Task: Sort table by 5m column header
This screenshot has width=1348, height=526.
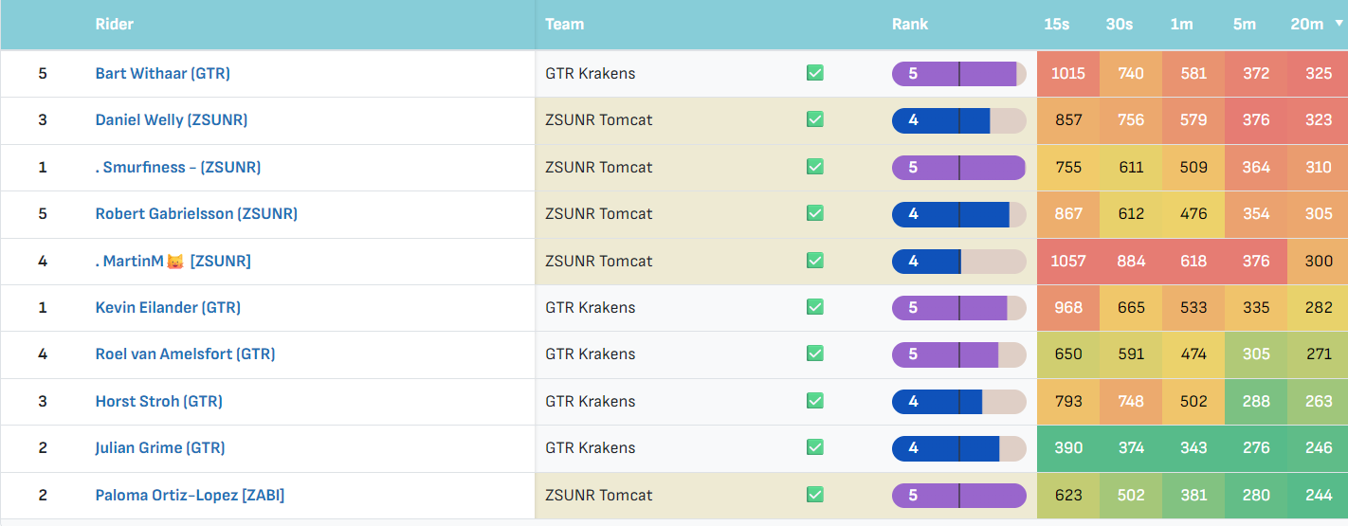Action: (1245, 25)
